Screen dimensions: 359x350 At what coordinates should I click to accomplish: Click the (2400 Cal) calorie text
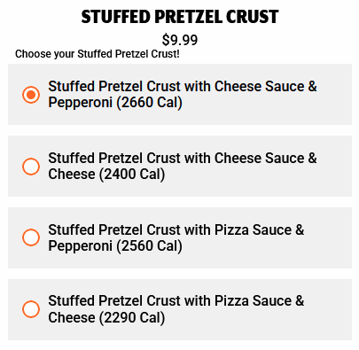pyautogui.click(x=132, y=175)
